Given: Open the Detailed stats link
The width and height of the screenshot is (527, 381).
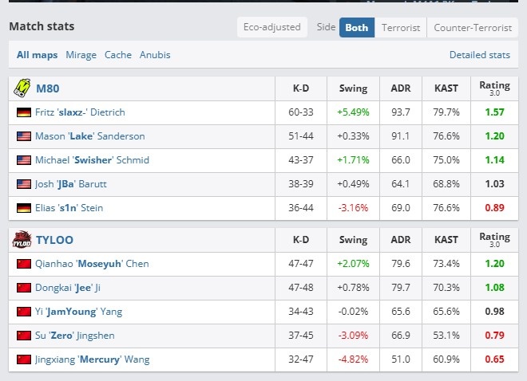Looking at the screenshot, I should pyautogui.click(x=480, y=55).
